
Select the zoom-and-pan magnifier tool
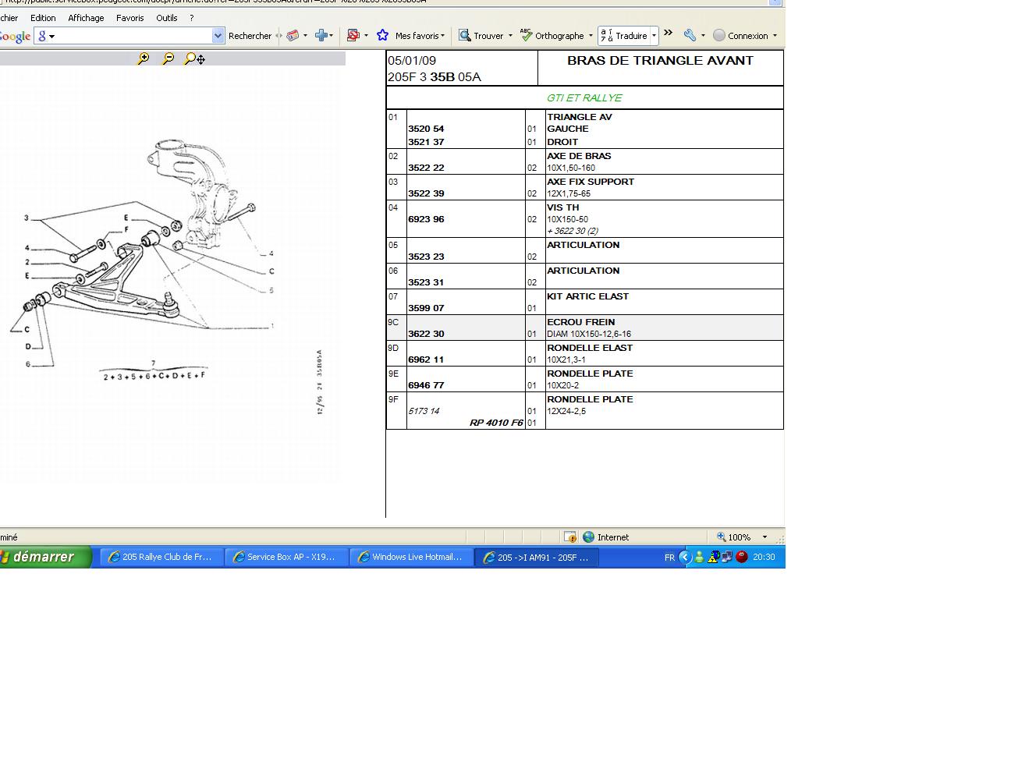[194, 58]
